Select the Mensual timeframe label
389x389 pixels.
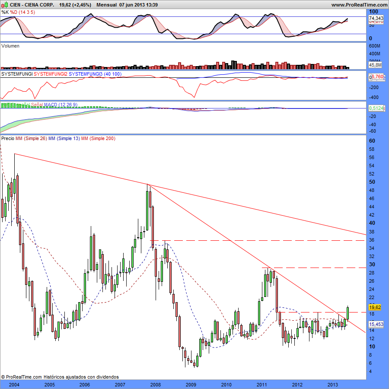tap(106, 5)
